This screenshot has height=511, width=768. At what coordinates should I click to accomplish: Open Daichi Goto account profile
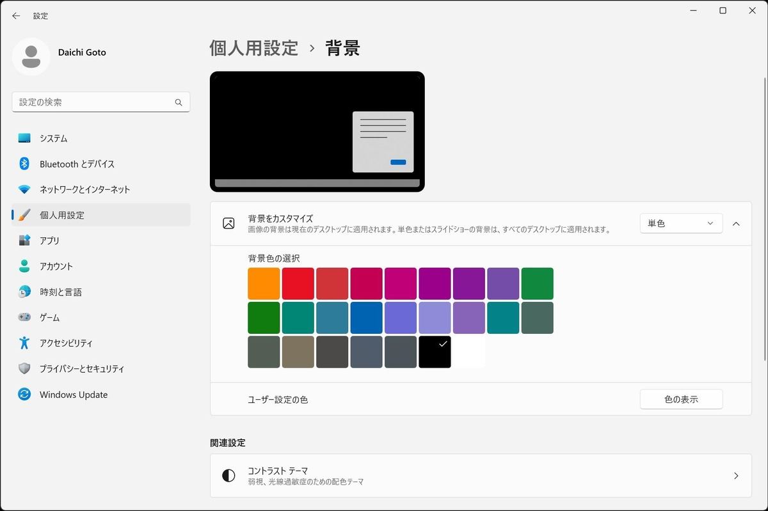coord(60,56)
